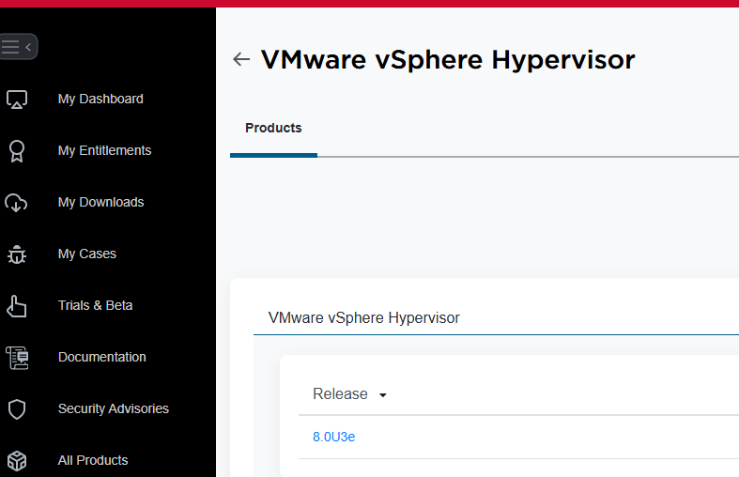
Task: Click the Trials & Beta hand pointer icon
Action: click(17, 306)
